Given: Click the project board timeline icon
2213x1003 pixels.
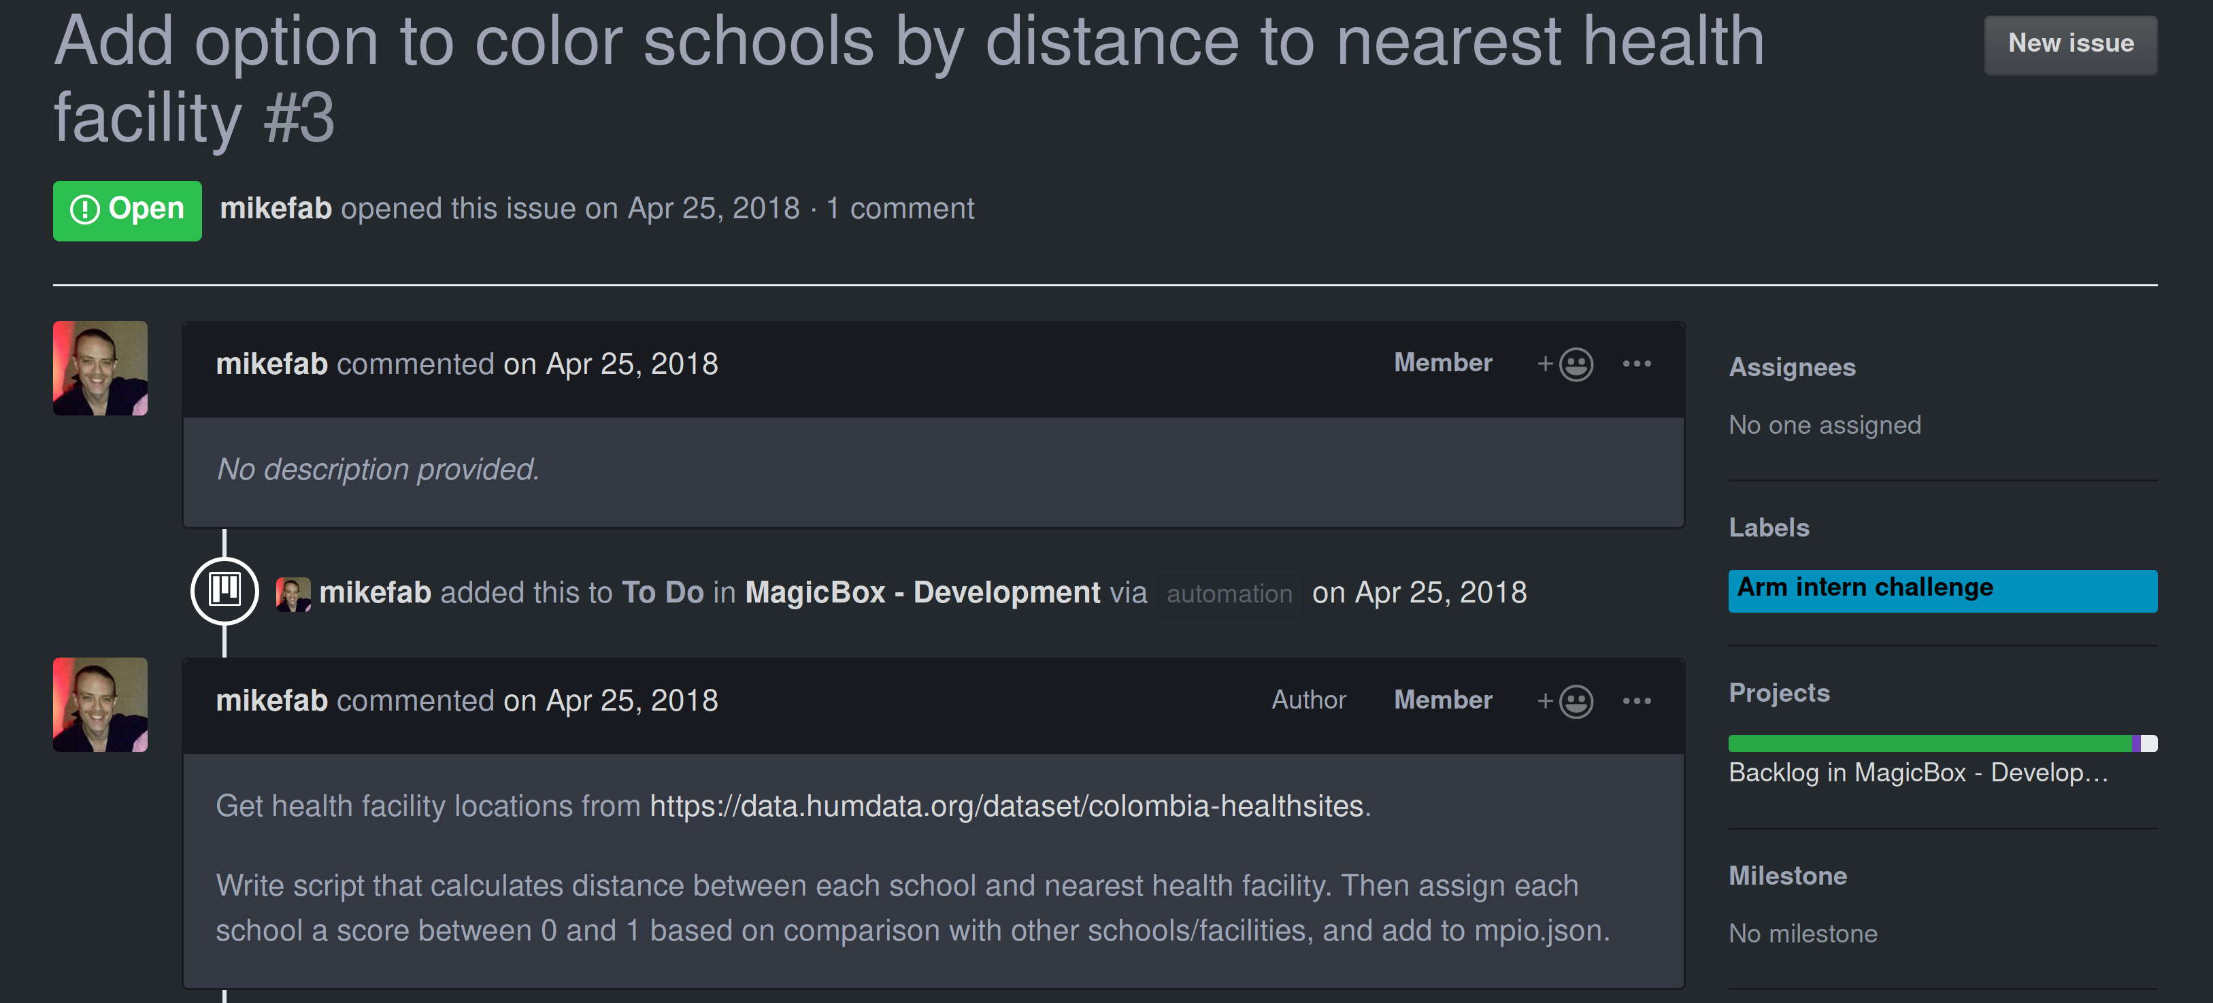Looking at the screenshot, I should 224,591.
